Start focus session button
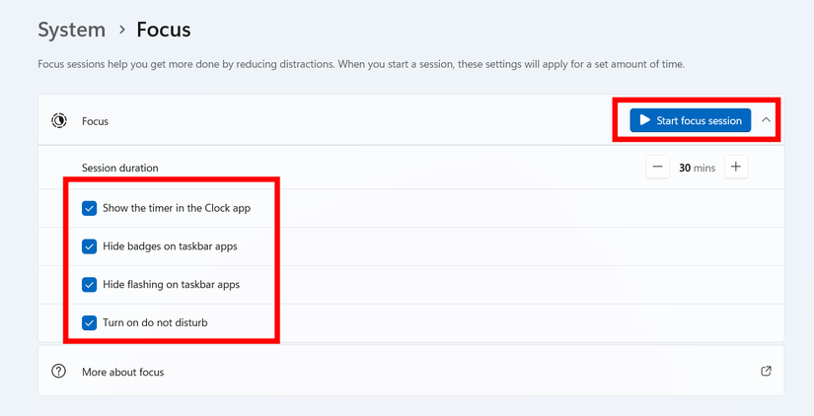The height and width of the screenshot is (416, 814). click(690, 120)
